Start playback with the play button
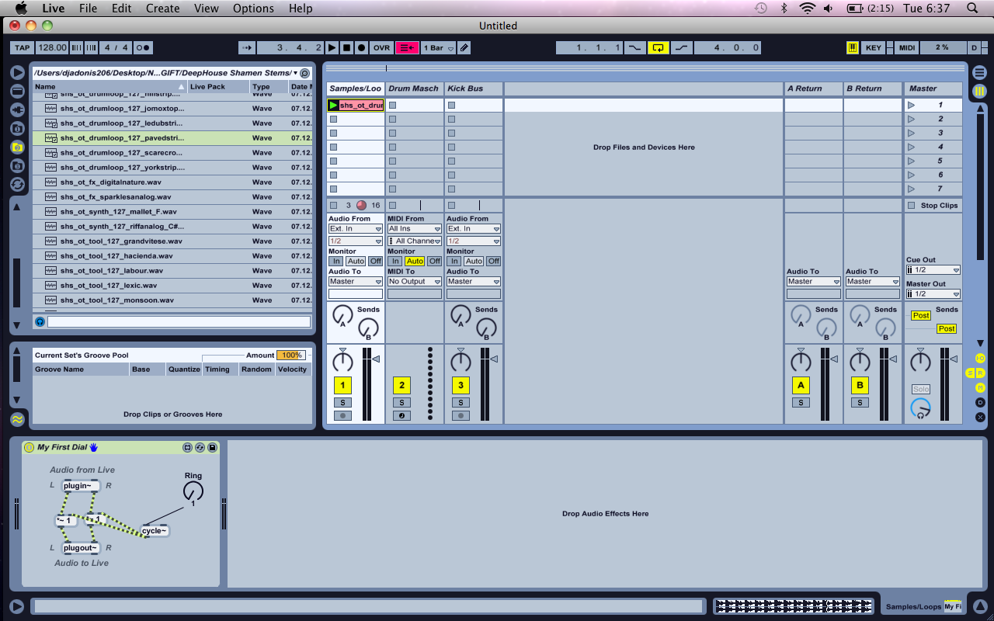The height and width of the screenshot is (621, 994). pos(332,47)
